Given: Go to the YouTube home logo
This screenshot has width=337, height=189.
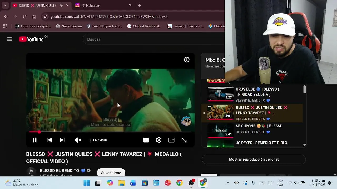Looking at the screenshot, I should click(31, 39).
